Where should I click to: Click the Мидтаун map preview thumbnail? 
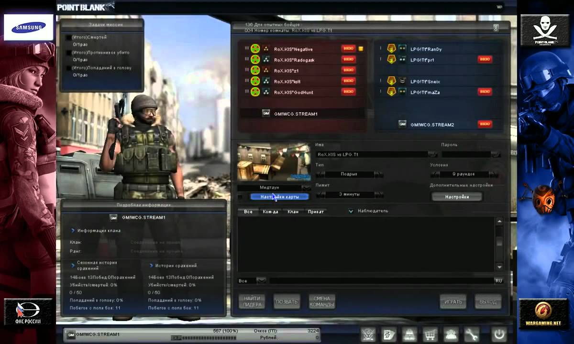tap(274, 162)
